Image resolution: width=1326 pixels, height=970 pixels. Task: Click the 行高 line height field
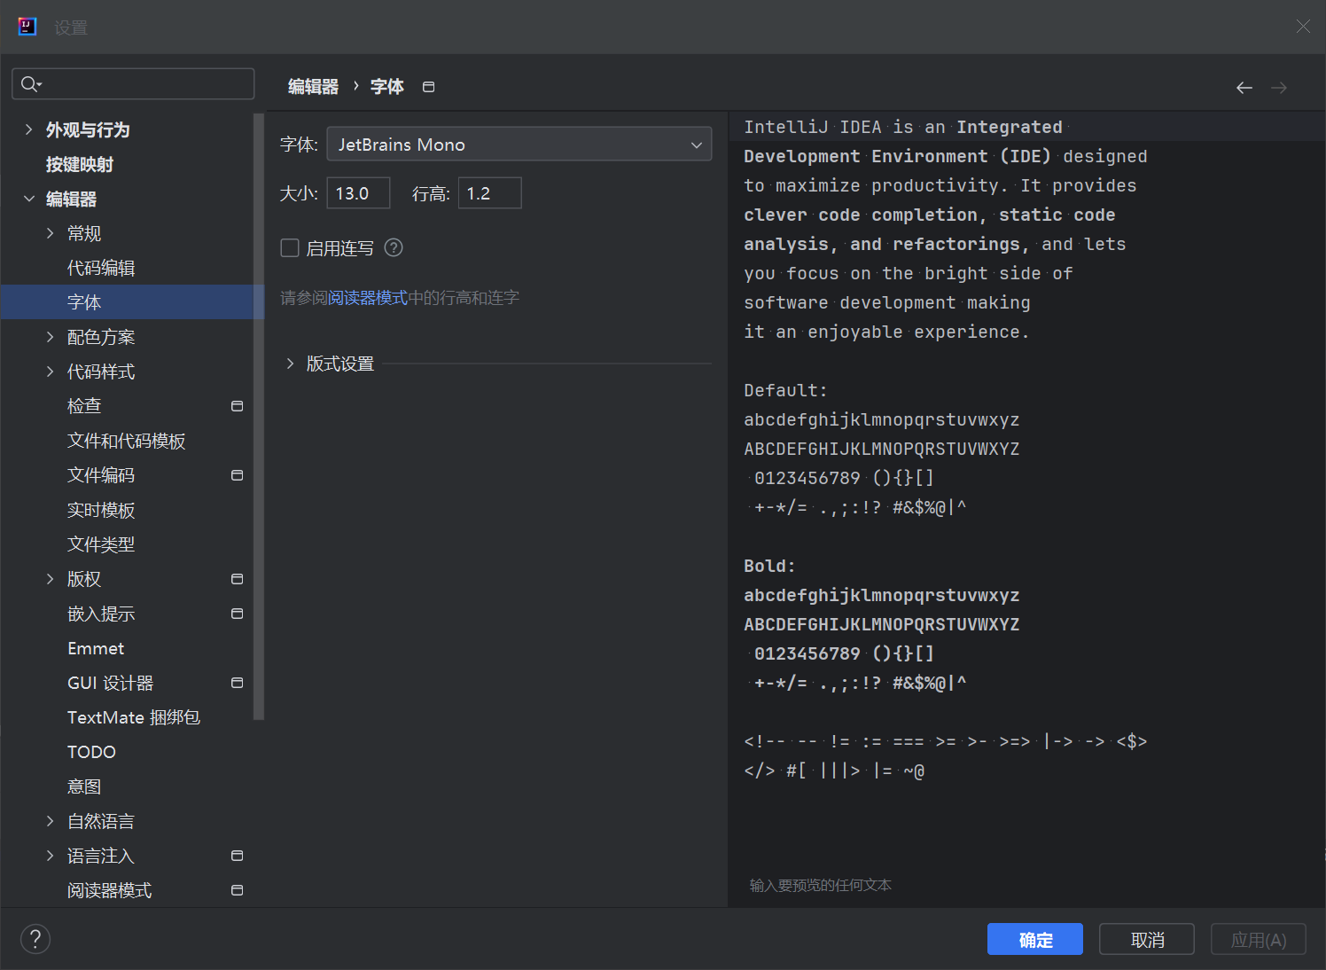[489, 193]
